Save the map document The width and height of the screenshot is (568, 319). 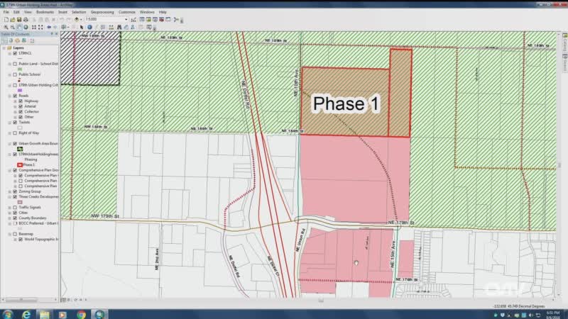19,19
